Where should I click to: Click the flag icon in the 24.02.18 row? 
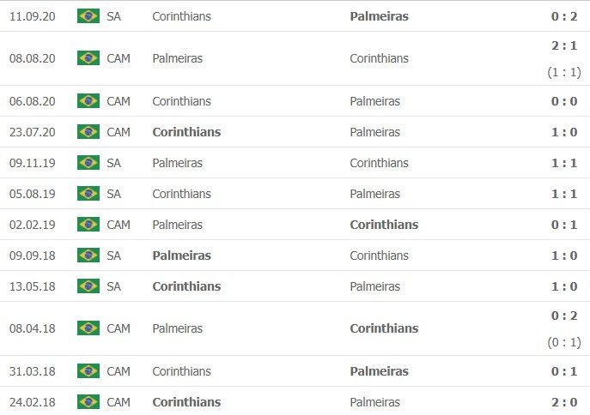point(88,402)
